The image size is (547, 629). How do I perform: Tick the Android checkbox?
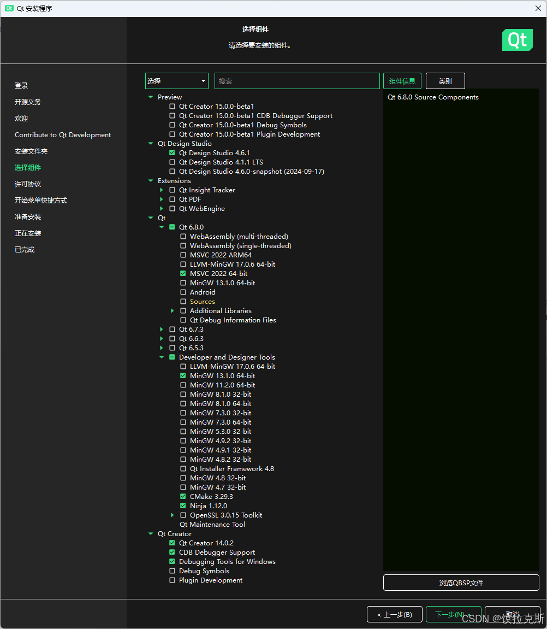click(x=183, y=292)
